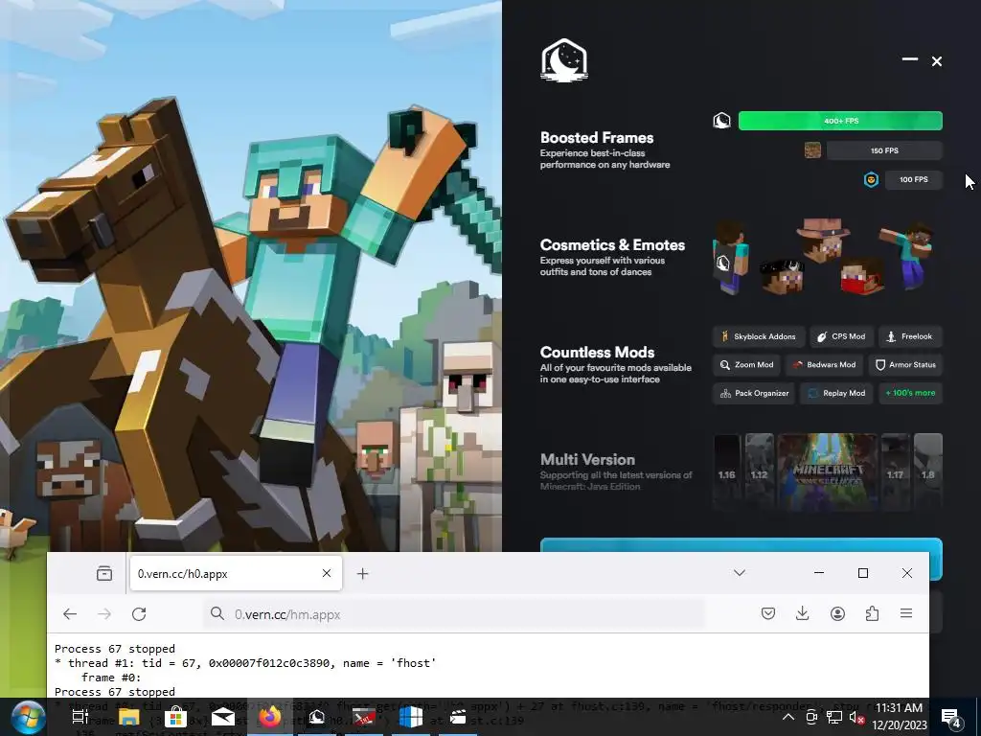Open Task View on the taskbar

tap(80, 717)
